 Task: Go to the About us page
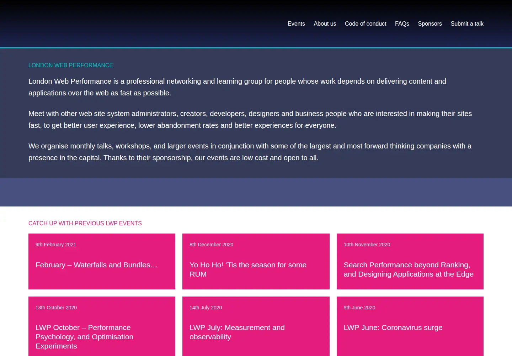(x=325, y=24)
